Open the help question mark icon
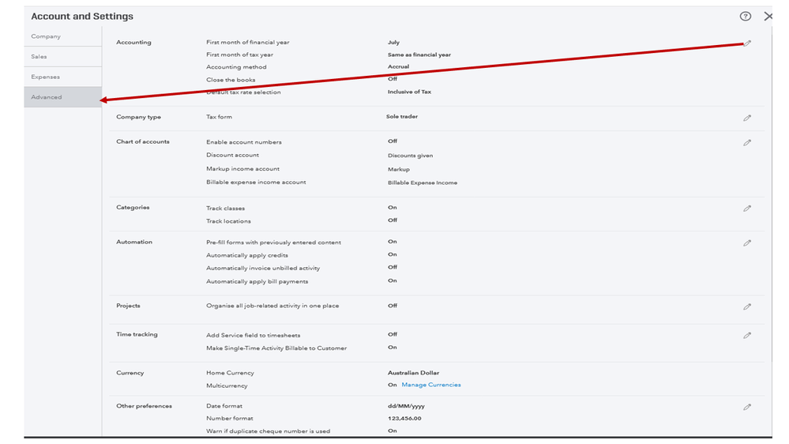Image resolution: width=789 pixels, height=444 pixels. point(745,17)
